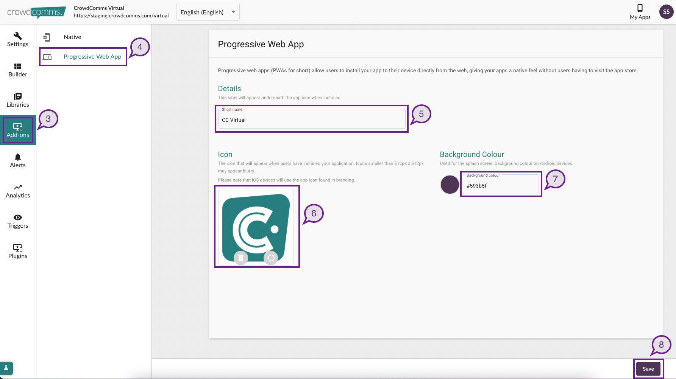Click the Background colour hex field
The height and width of the screenshot is (379, 676).
coord(501,184)
